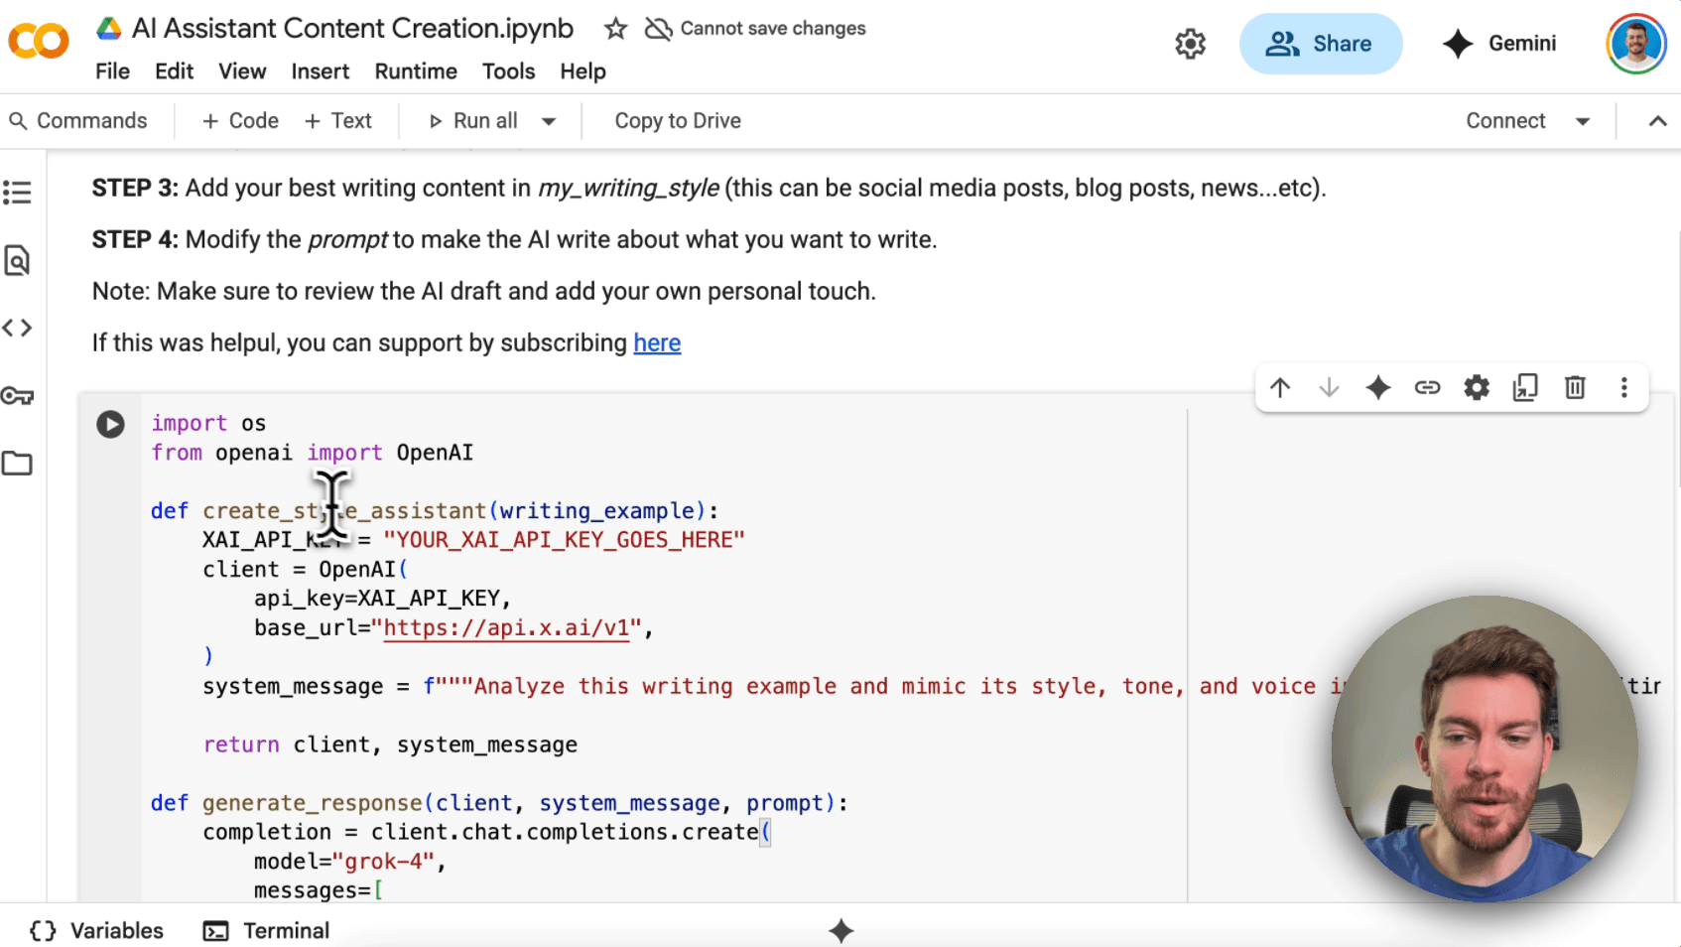Open Find and replace in sidebar
This screenshot has height=947, width=1681.
[x=17, y=260]
